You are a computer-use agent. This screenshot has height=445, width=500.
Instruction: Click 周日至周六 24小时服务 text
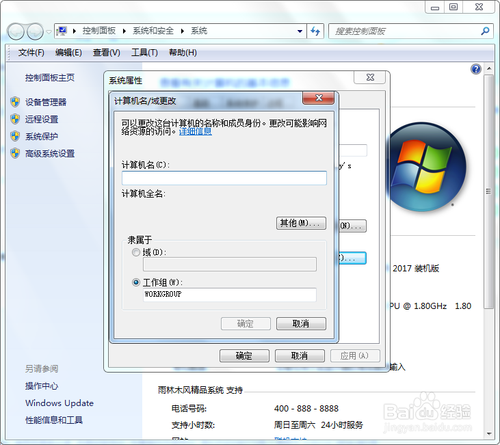[318, 425]
